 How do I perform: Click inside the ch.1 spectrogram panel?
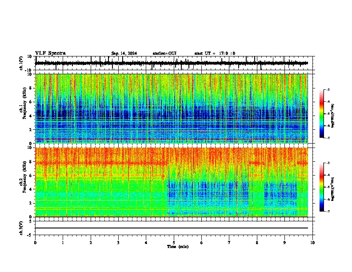tap(172, 108)
